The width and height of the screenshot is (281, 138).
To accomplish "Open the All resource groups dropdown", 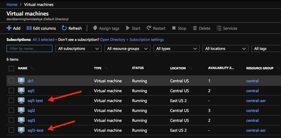I will coord(127,49).
